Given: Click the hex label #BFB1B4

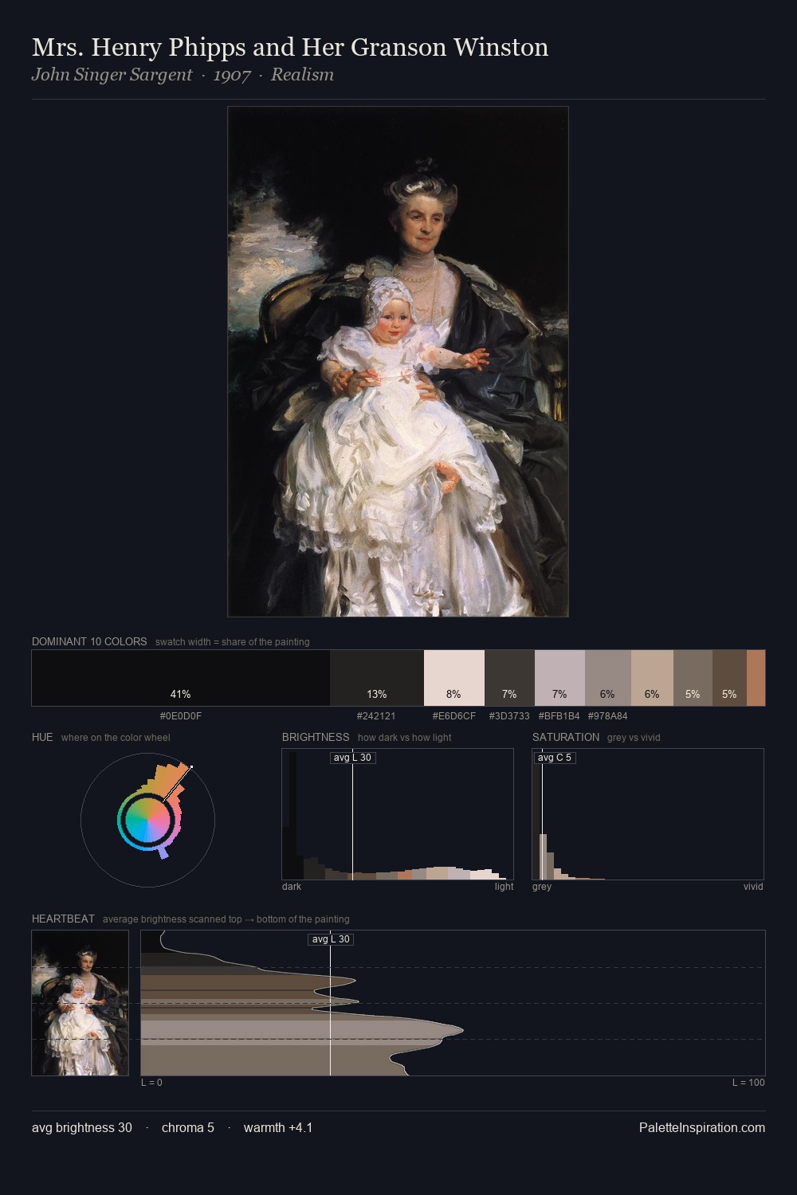Looking at the screenshot, I should tap(559, 716).
